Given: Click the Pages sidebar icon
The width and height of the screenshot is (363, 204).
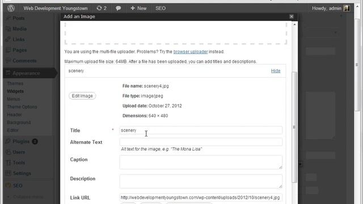Looking at the screenshot, I should [x=8, y=50].
